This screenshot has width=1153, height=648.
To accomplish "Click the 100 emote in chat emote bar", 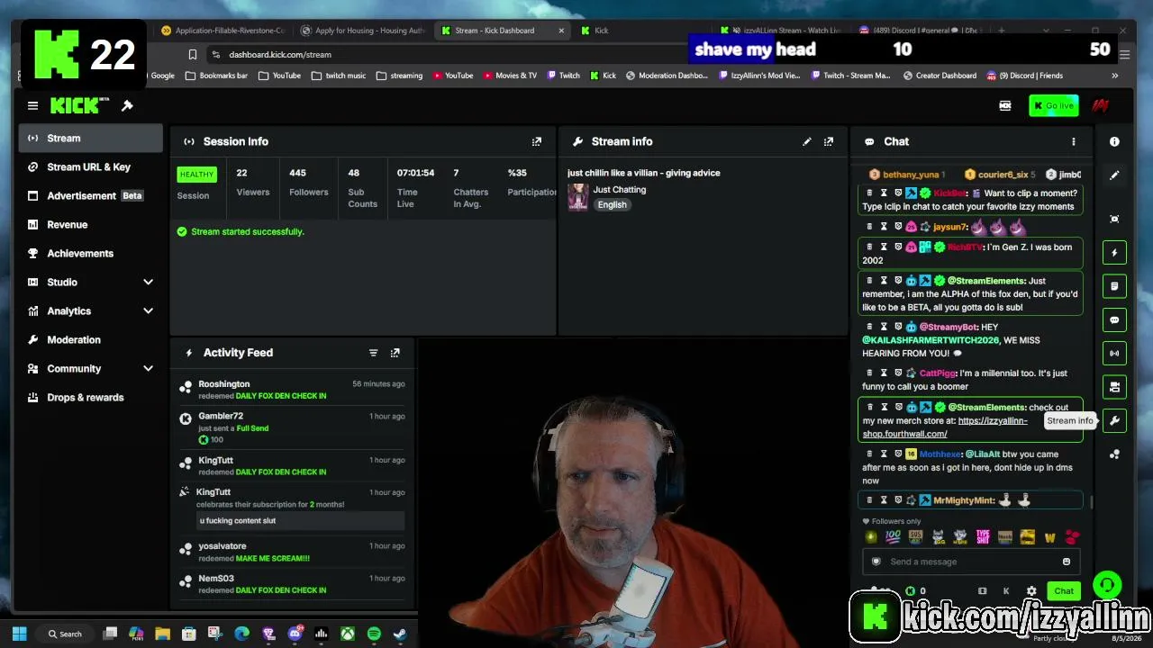I will [893, 537].
